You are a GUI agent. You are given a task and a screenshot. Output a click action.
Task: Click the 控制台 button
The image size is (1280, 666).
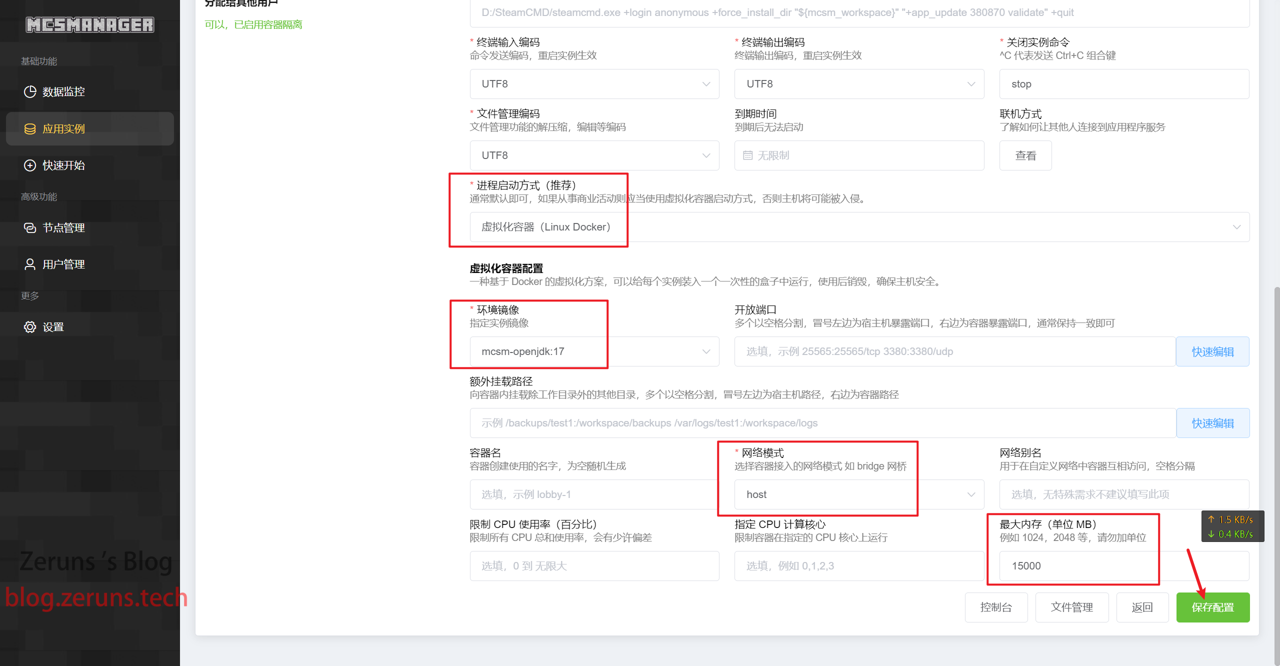pyautogui.click(x=996, y=607)
